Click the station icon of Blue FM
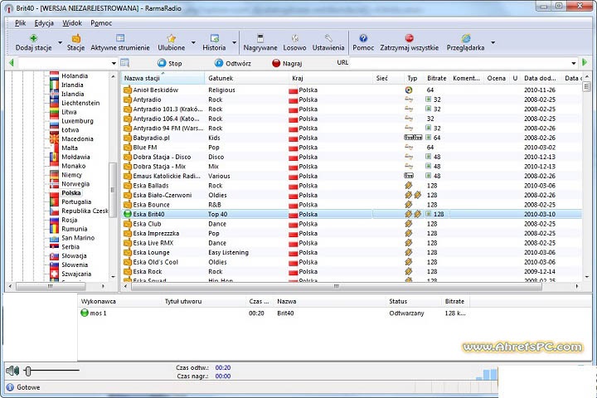The image size is (597, 398). (x=127, y=148)
